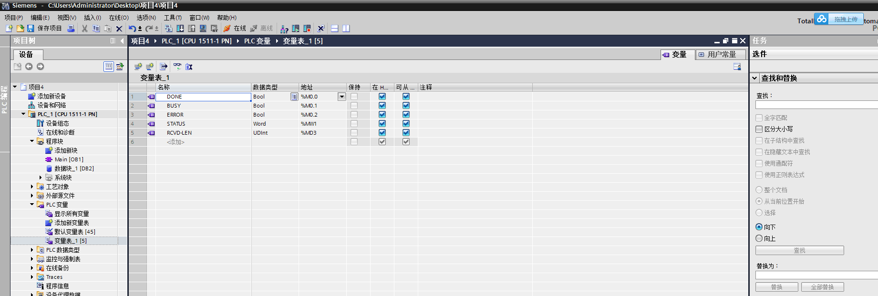
Task: Expand the 系统块 folder
Action: click(41, 178)
